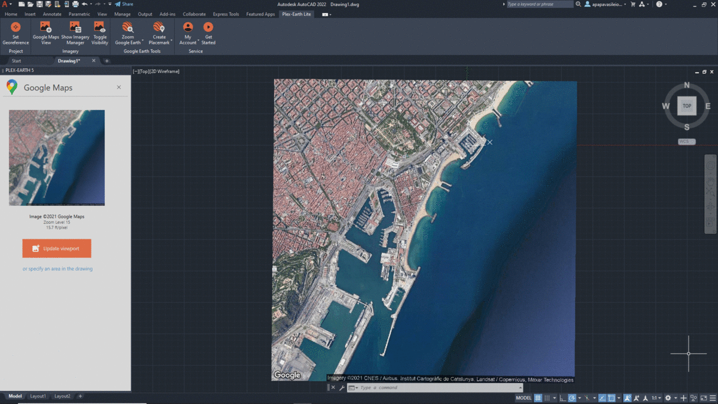
Task: Click the Set Georeference icon
Action: tap(16, 28)
